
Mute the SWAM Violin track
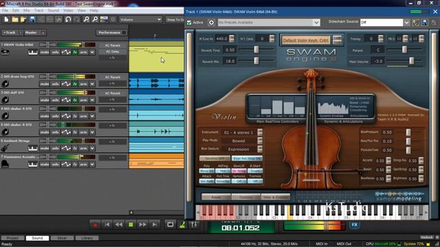click(x=44, y=52)
